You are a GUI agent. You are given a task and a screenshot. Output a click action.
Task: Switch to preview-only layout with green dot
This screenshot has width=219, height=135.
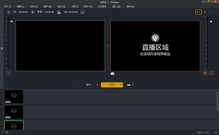pyautogui.click(x=205, y=12)
